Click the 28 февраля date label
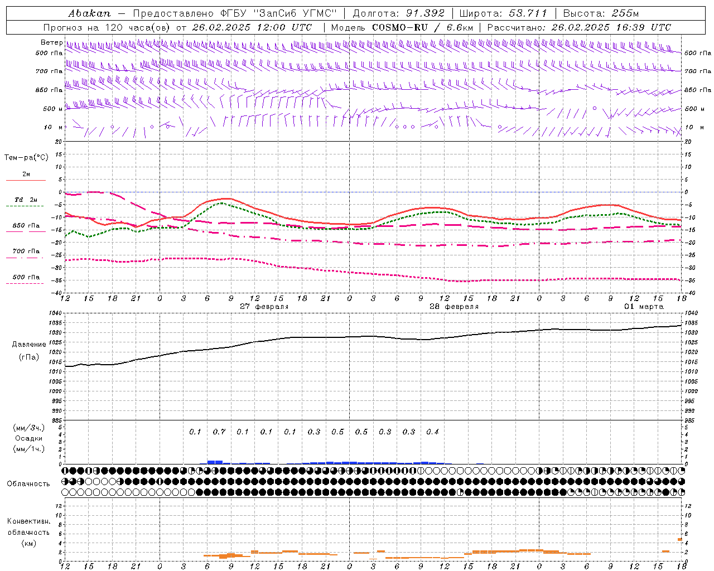Screen dimensions: 714x571 coord(454,307)
